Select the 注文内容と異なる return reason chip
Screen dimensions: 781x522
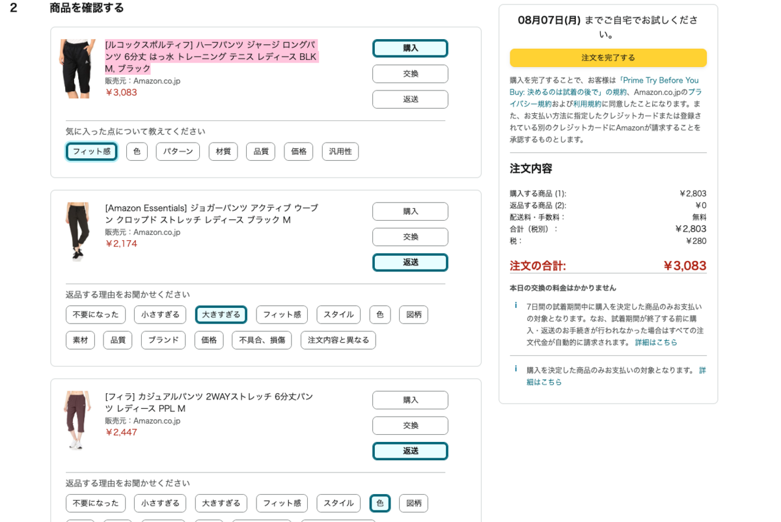(x=338, y=340)
